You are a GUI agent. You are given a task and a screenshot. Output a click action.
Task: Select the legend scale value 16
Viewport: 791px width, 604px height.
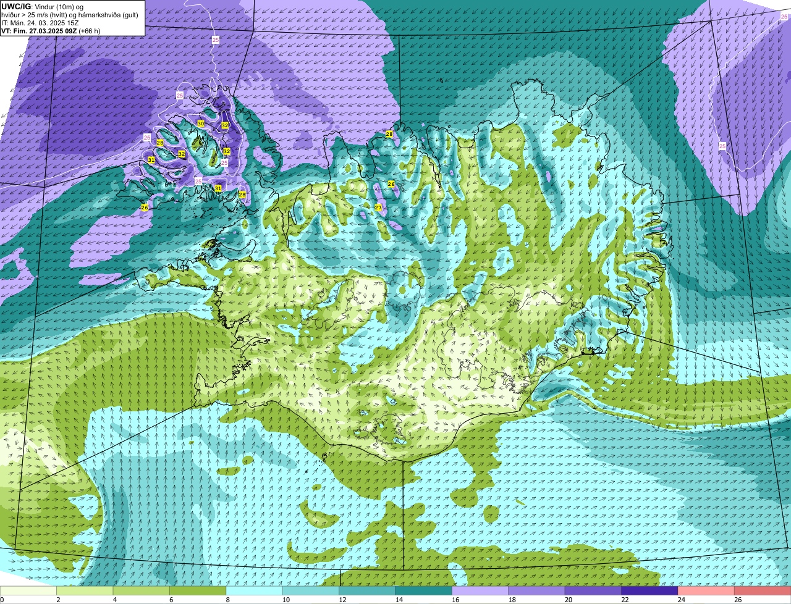point(455,600)
